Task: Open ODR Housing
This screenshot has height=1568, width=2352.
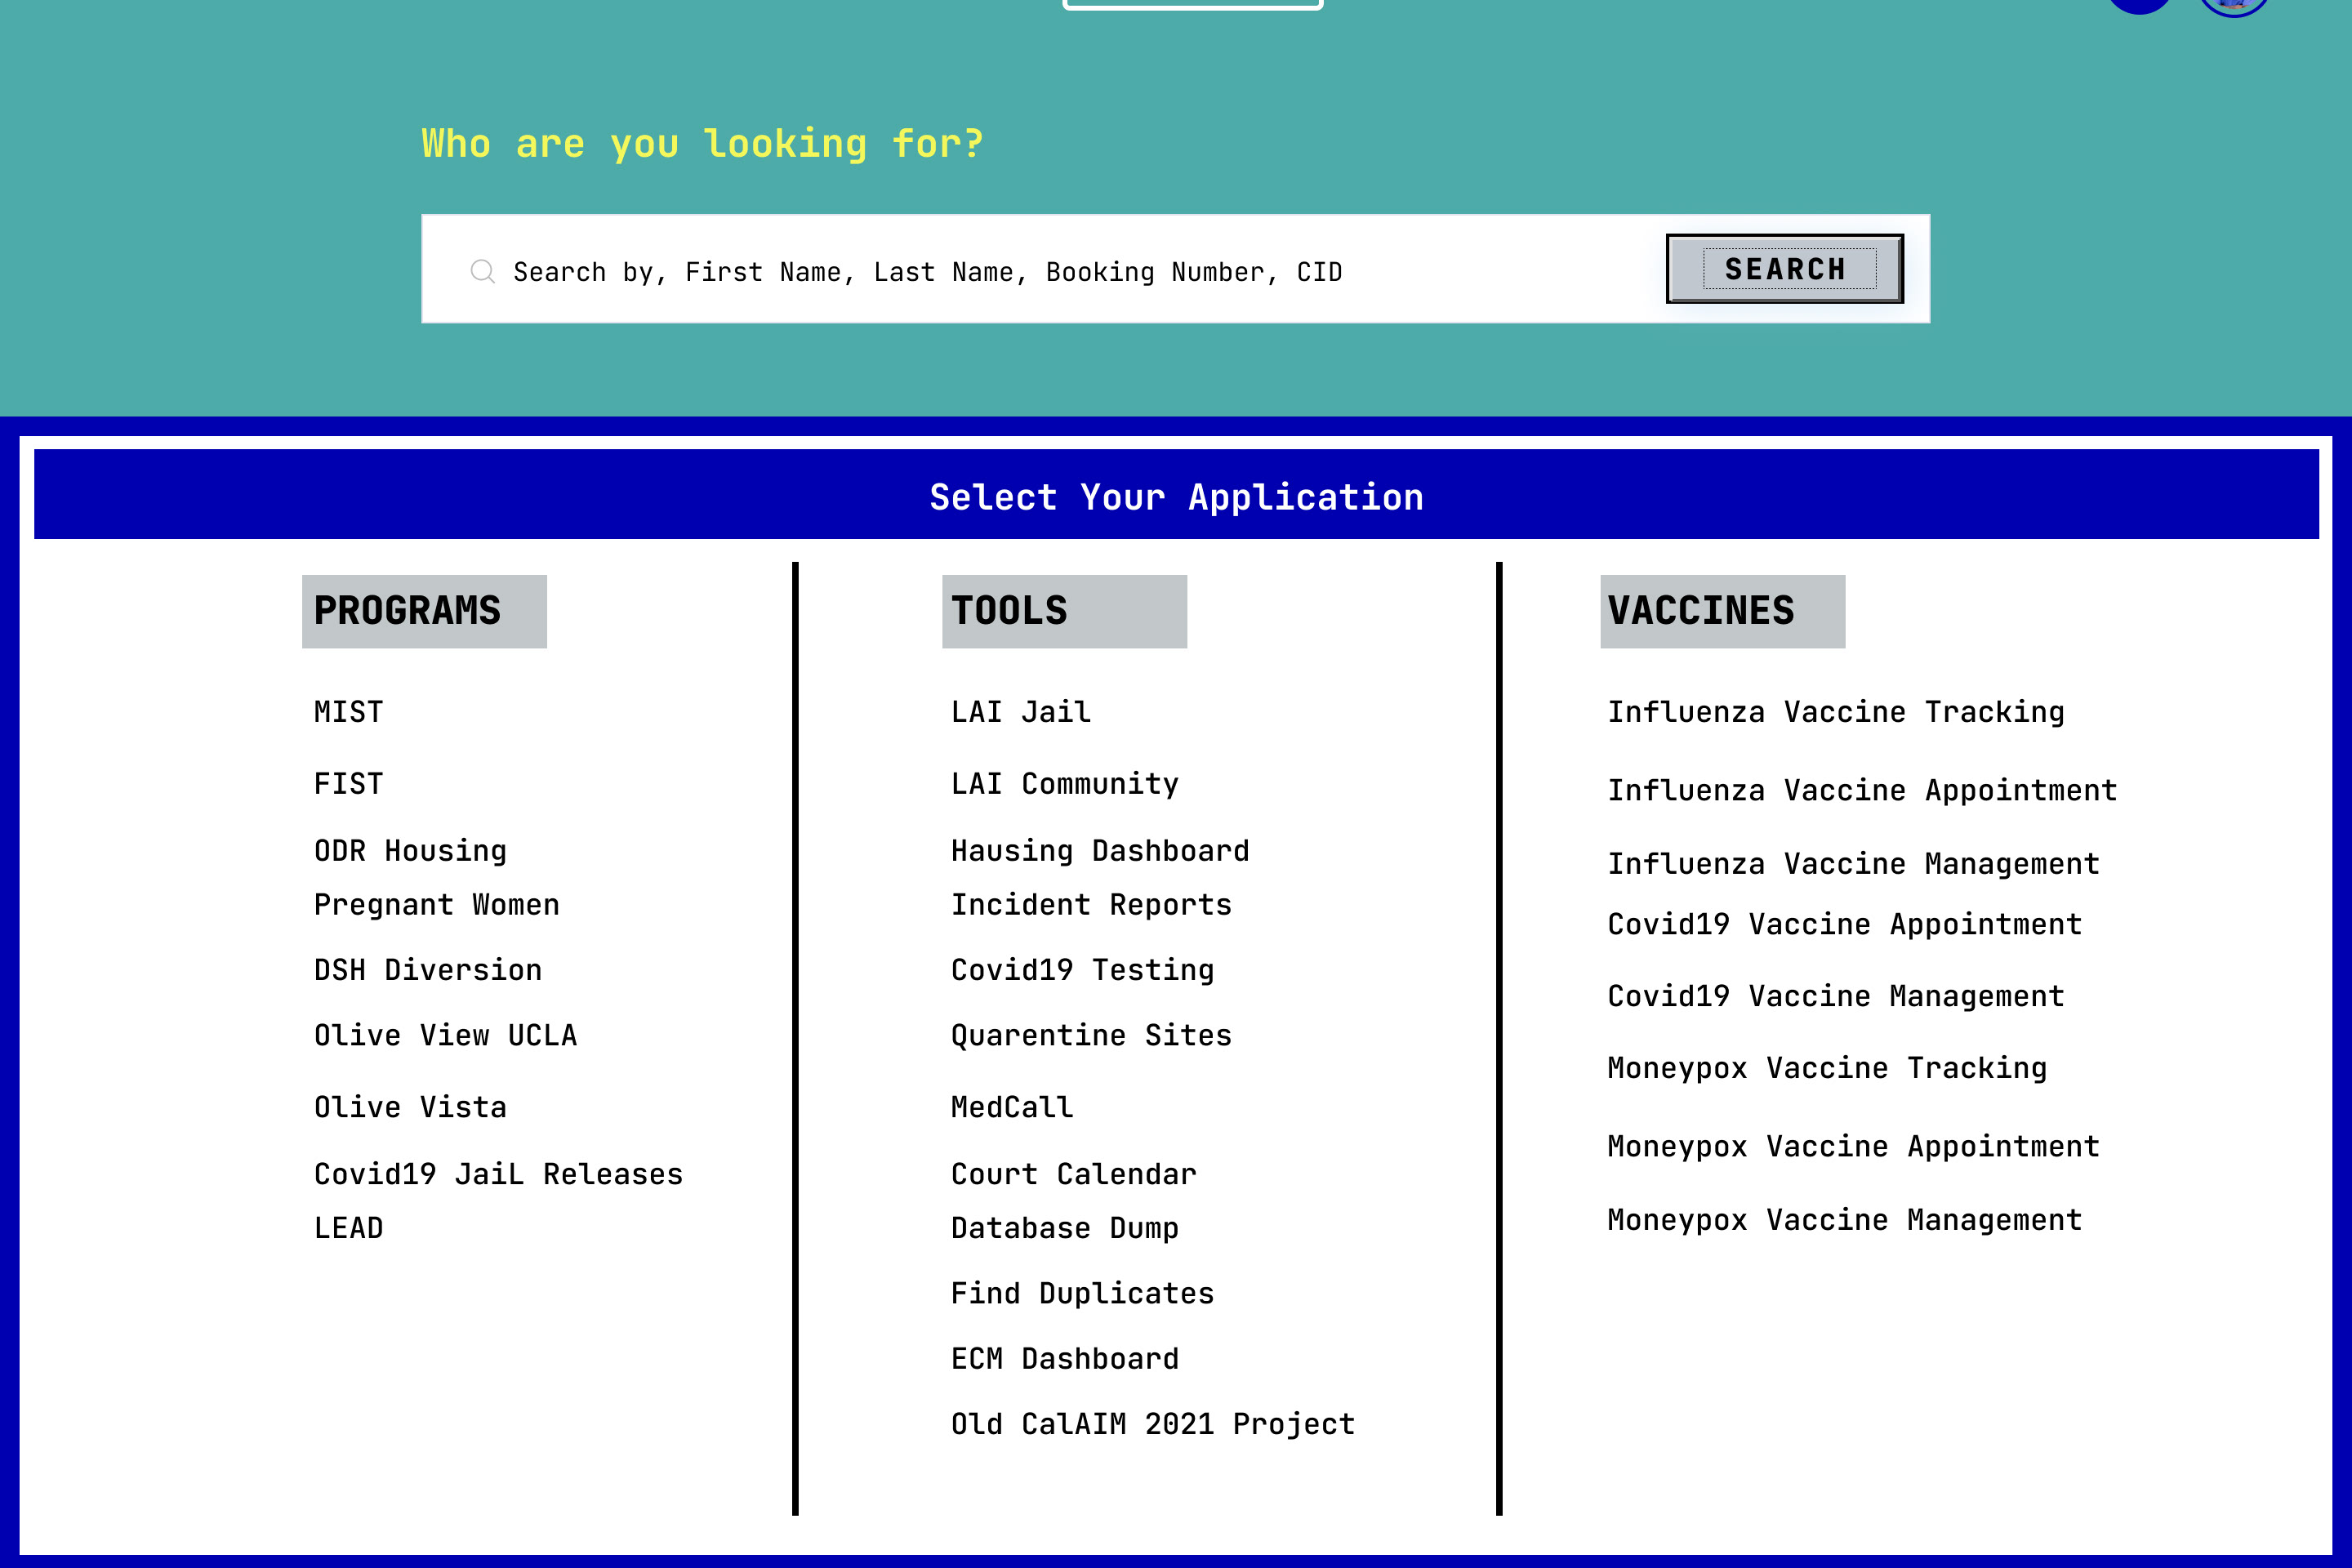Action: coord(410,851)
